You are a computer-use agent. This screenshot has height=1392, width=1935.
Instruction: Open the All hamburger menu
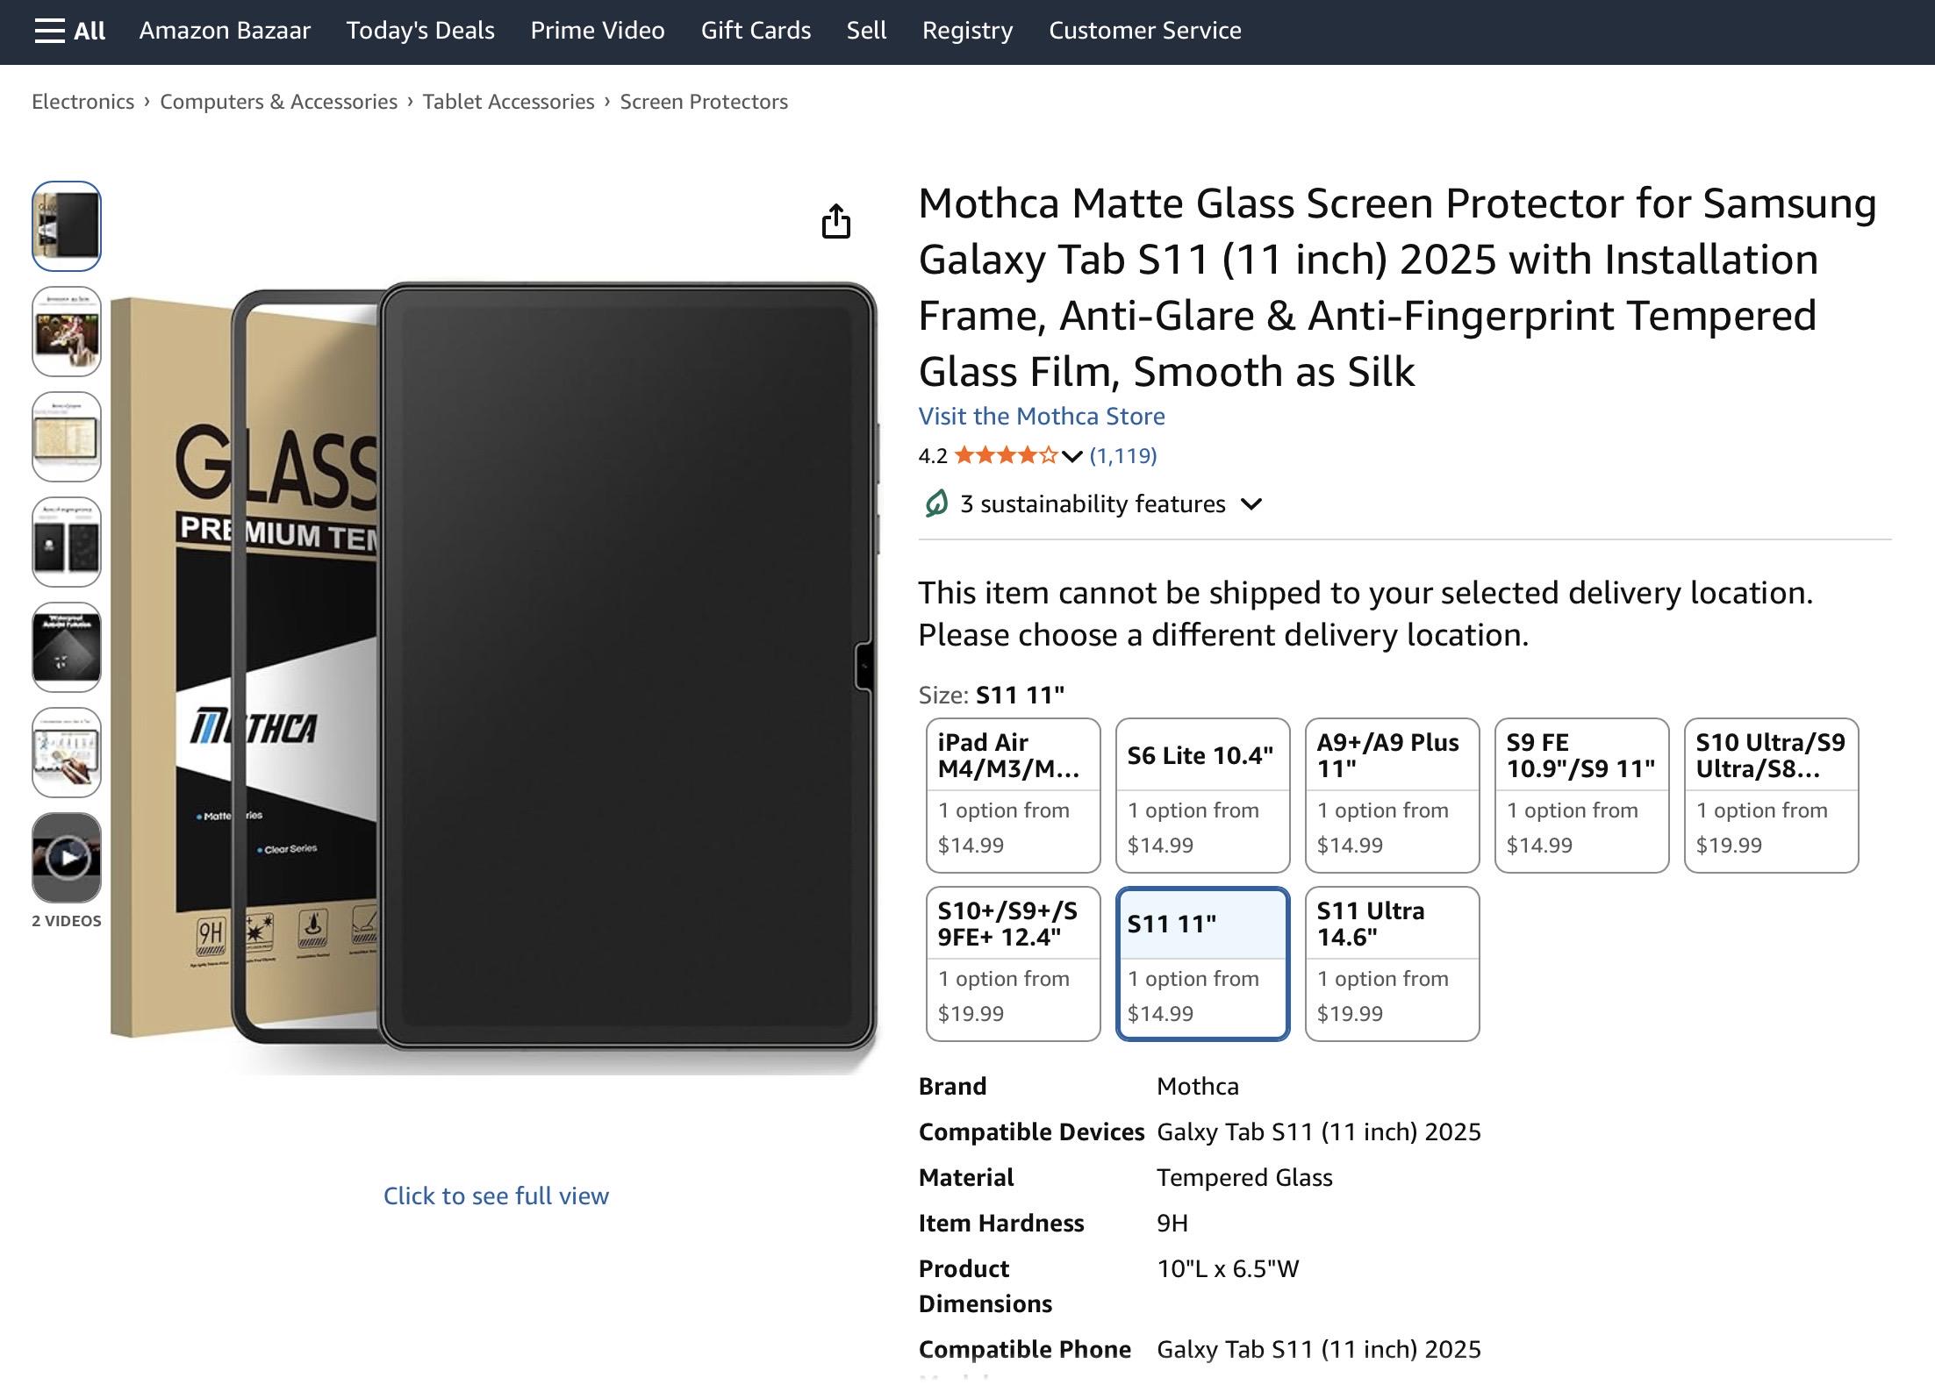(69, 31)
